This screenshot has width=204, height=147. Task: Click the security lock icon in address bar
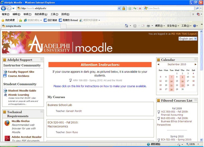click(x=124, y=8)
